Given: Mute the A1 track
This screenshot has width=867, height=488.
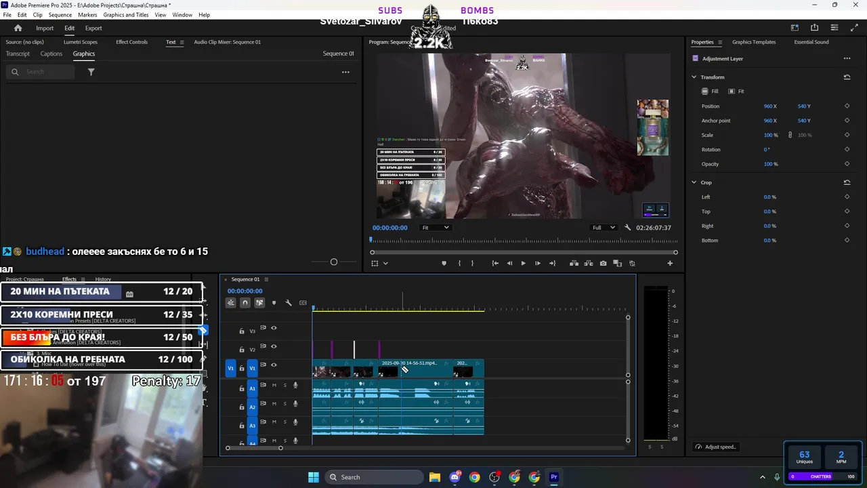Looking at the screenshot, I should point(274,385).
